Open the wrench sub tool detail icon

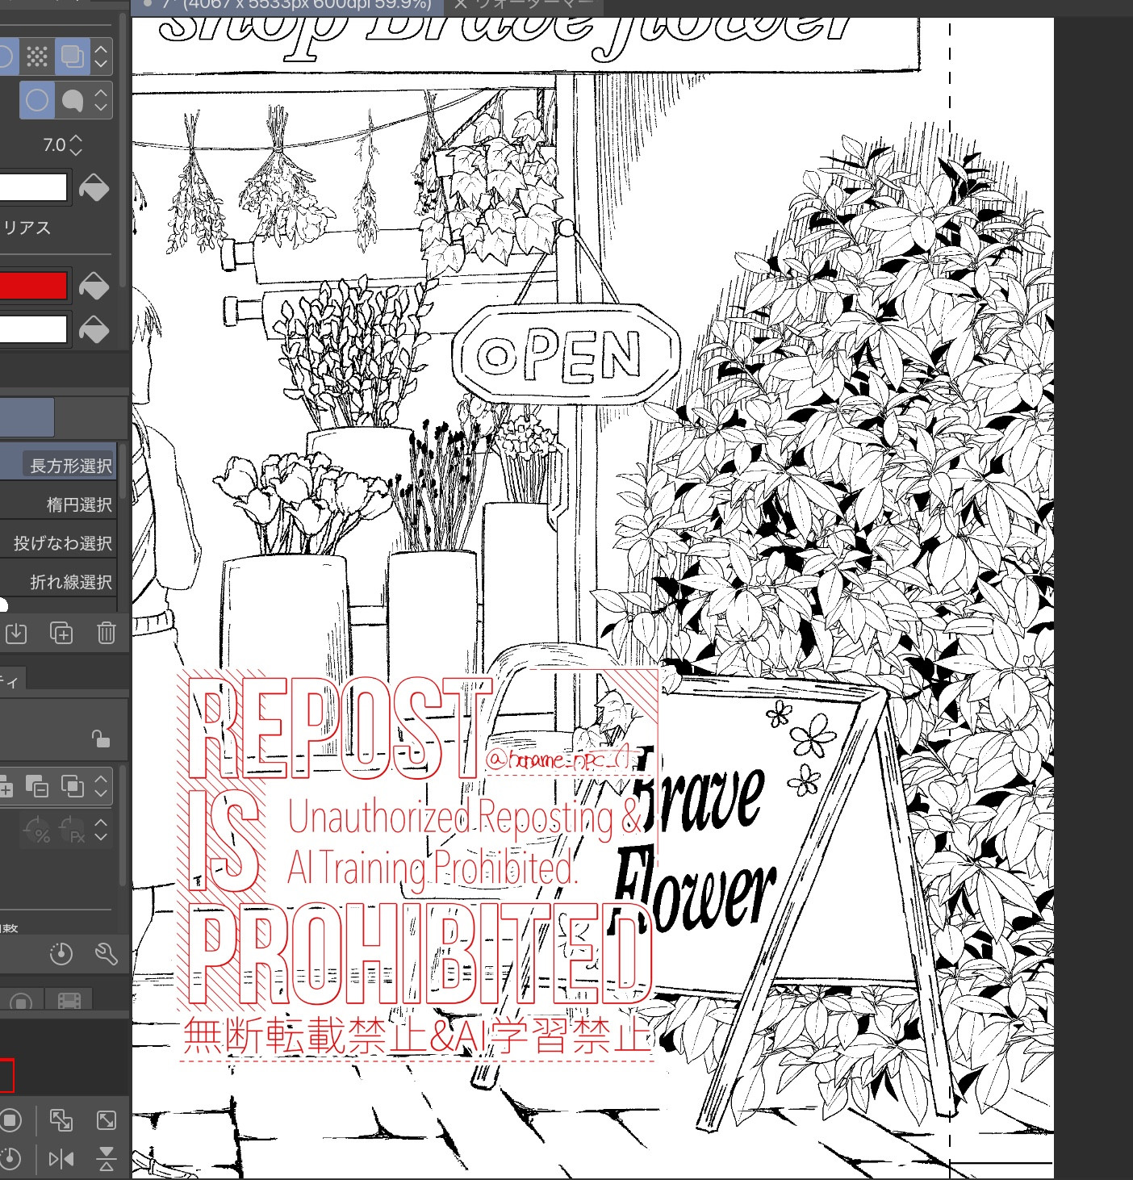click(106, 954)
